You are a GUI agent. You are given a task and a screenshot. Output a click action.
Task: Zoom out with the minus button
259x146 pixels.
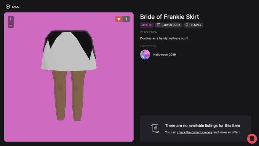[11, 25]
